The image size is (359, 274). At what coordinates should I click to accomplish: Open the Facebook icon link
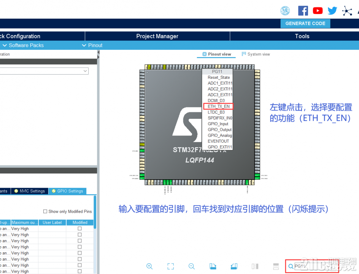tap(303, 11)
